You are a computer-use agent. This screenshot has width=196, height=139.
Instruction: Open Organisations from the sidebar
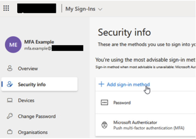(x=33, y=132)
